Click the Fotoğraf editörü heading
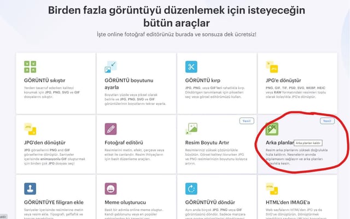Screen dimensions: 350x219 click(x=124, y=143)
